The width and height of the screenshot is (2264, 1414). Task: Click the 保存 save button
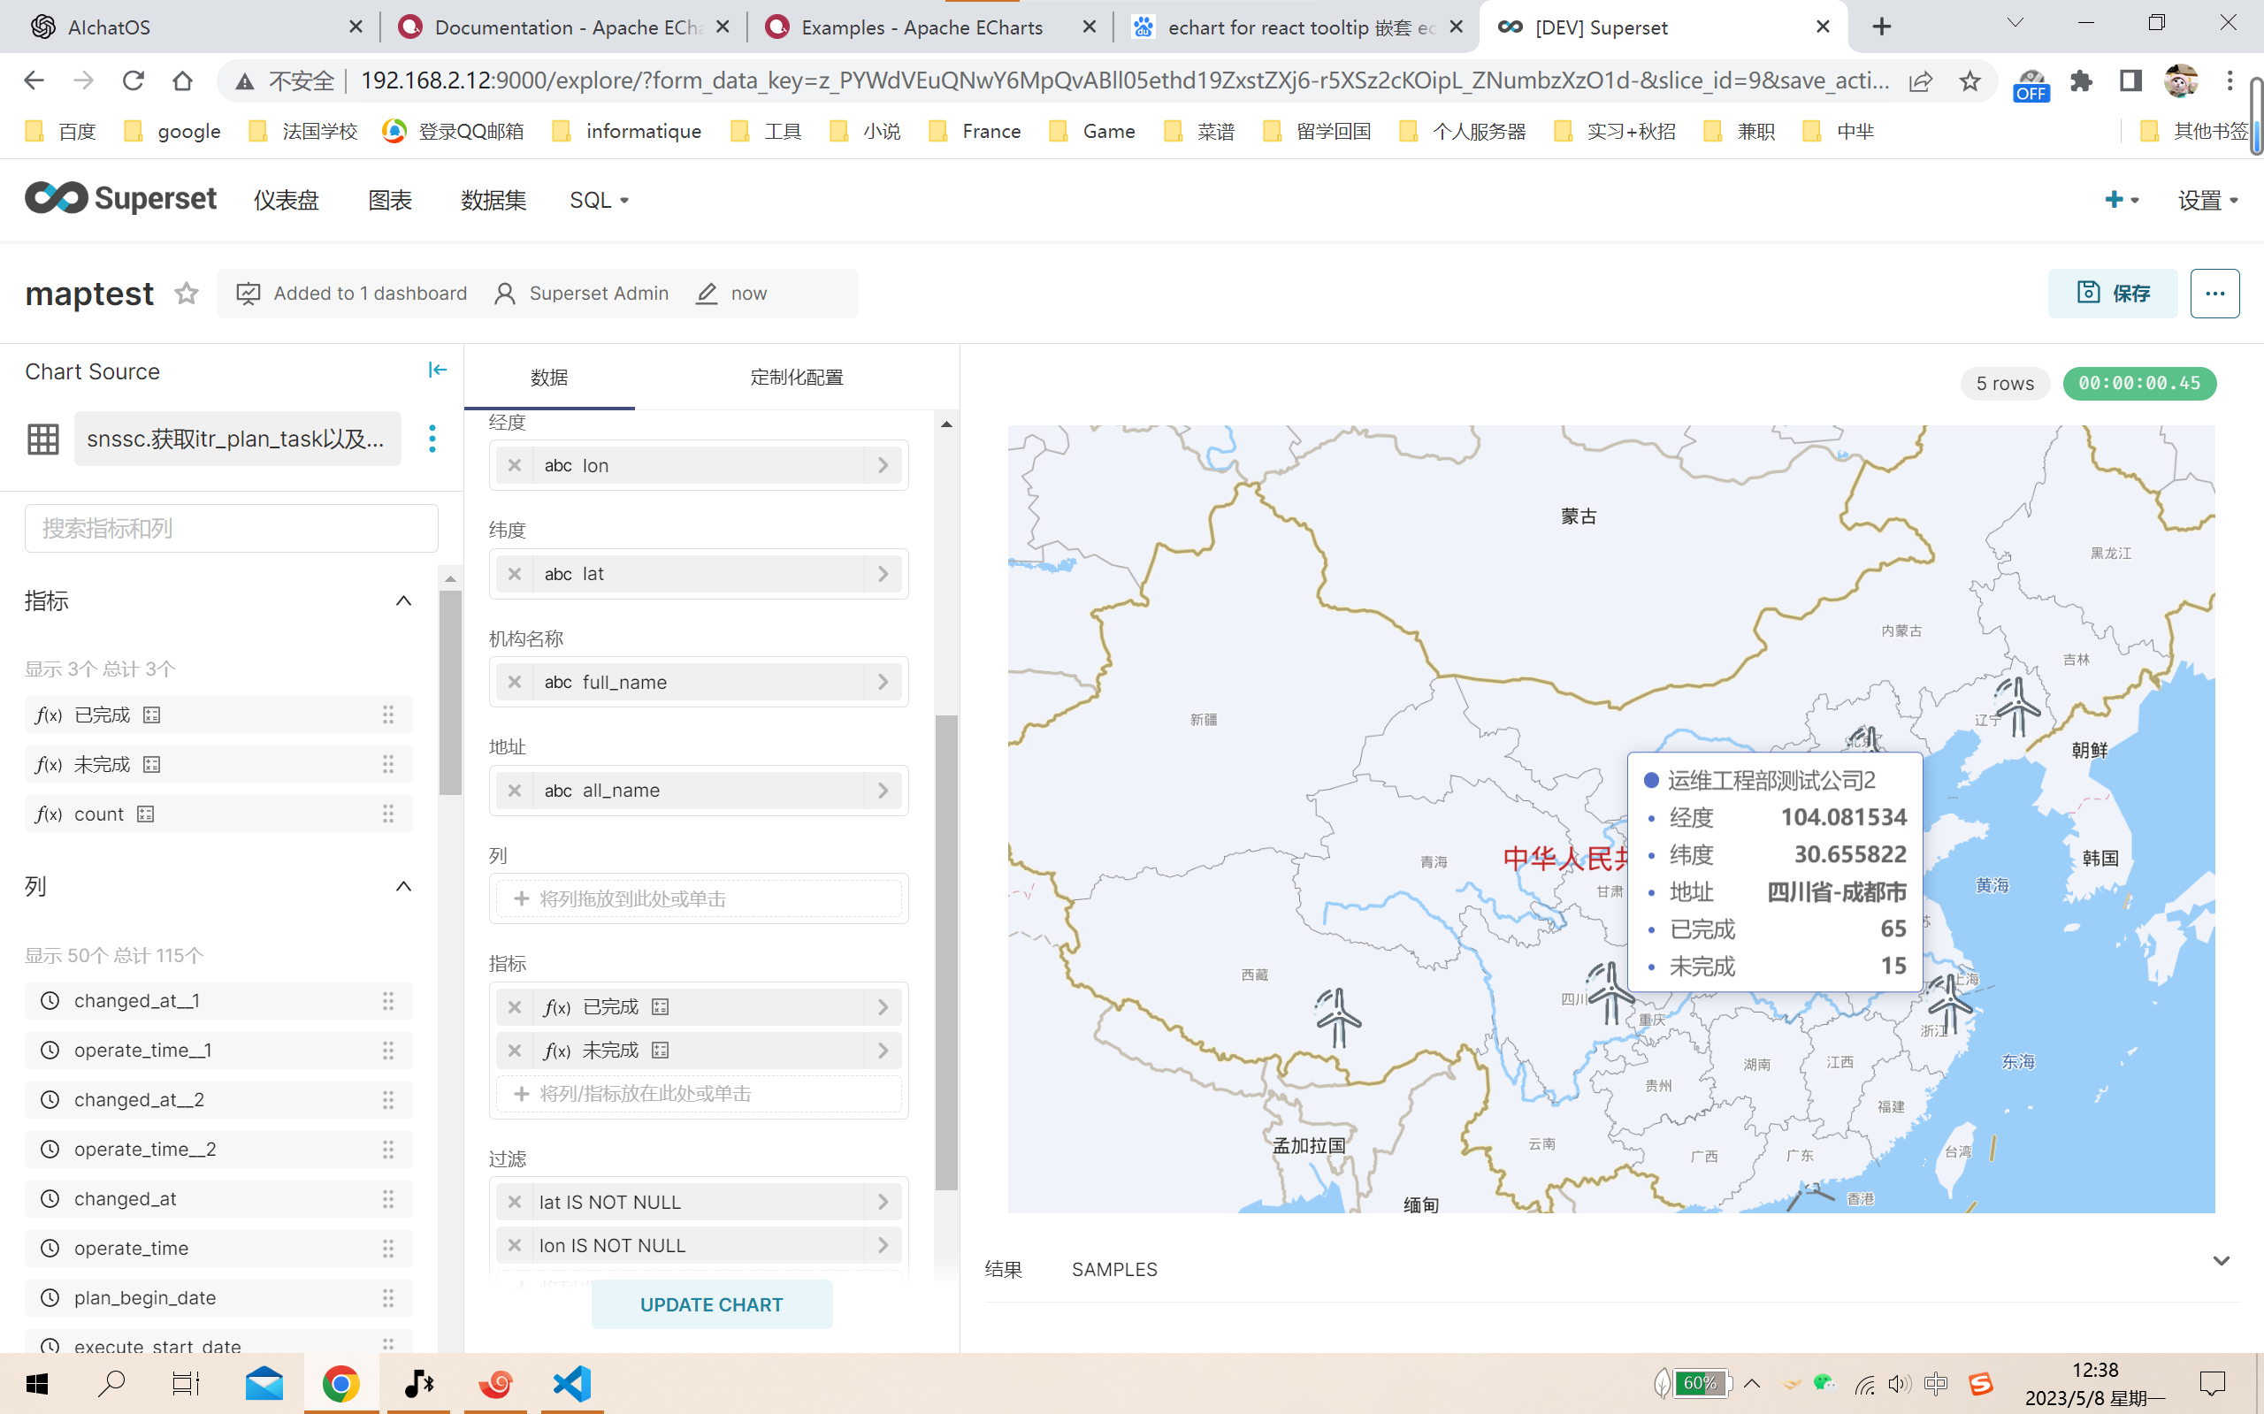(x=2112, y=294)
